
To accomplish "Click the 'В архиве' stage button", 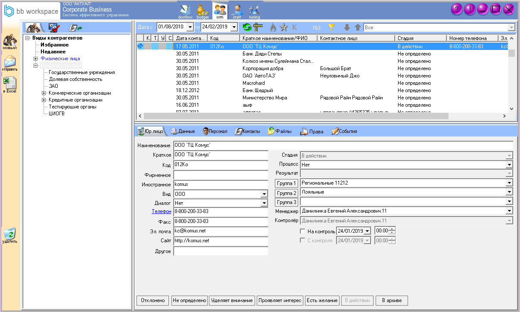I will click(391, 300).
